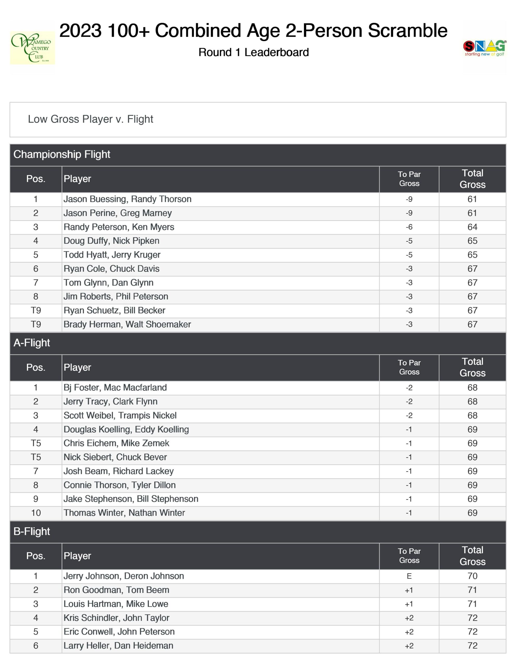This screenshot has width=516, height=668.
Task: Click the Bj Foster, Mac Macfarland entry
Action: 115,387
